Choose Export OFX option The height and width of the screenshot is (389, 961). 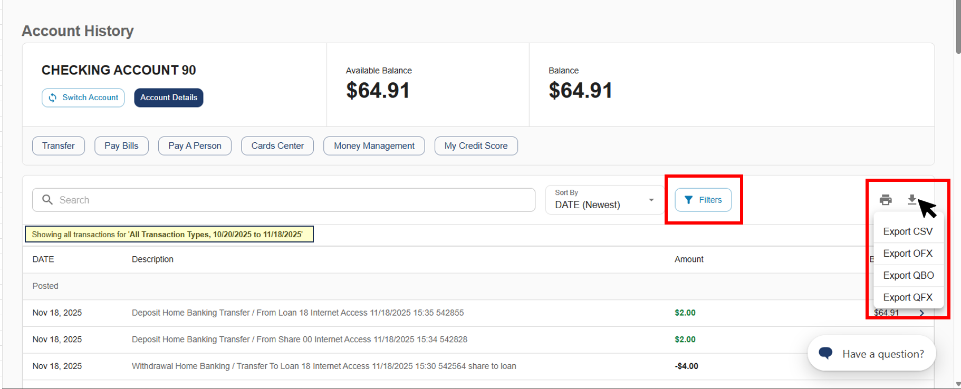[x=908, y=254]
